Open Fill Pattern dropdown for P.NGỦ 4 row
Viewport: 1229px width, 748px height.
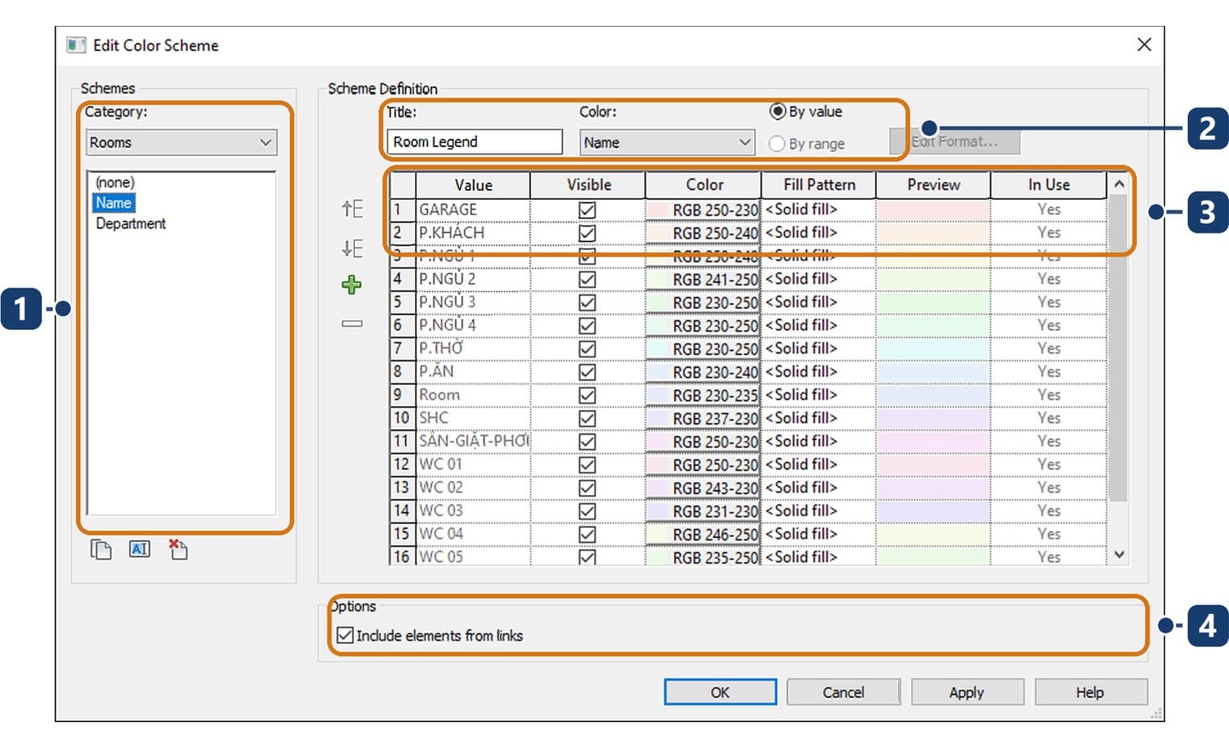coord(818,325)
